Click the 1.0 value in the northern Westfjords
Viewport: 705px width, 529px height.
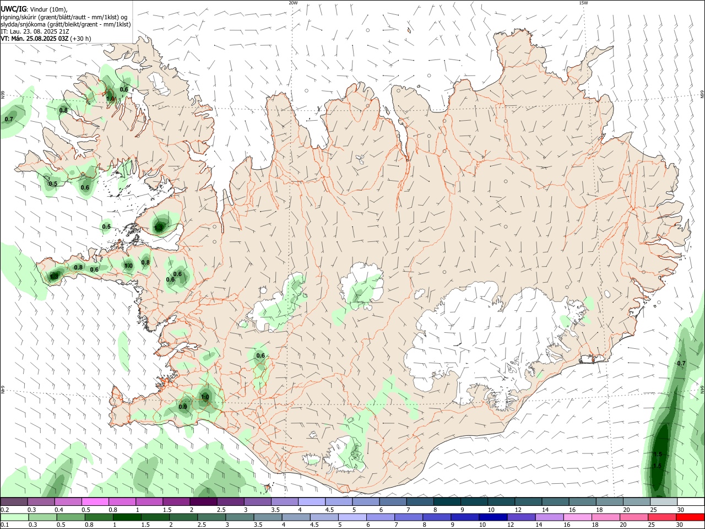[x=111, y=99]
